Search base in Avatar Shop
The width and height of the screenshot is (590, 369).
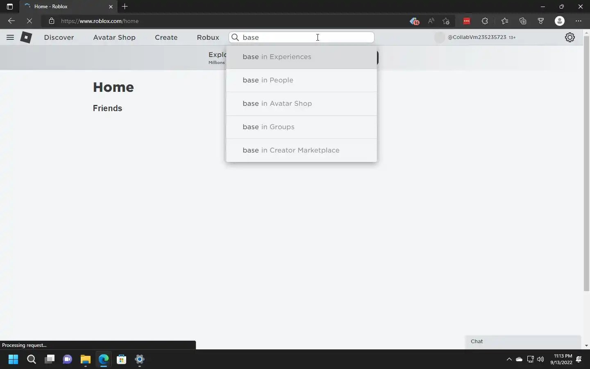(x=302, y=104)
